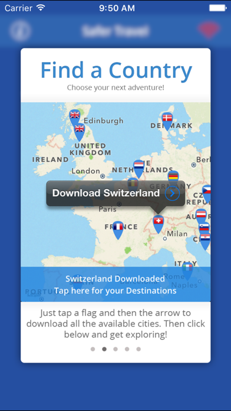
Task: Click the London map label
Action: pyautogui.click(x=86, y=171)
